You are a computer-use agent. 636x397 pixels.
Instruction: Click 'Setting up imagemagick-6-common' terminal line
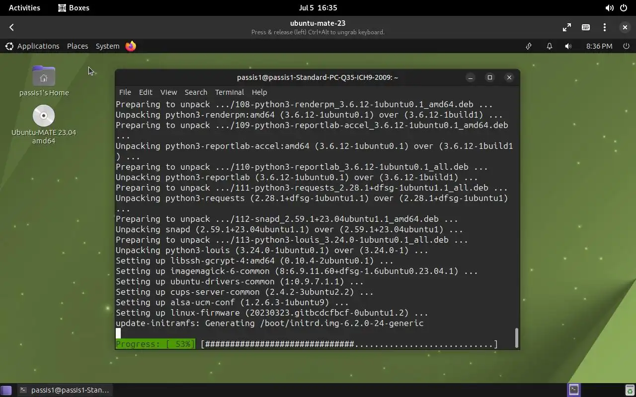pyautogui.click(x=297, y=271)
